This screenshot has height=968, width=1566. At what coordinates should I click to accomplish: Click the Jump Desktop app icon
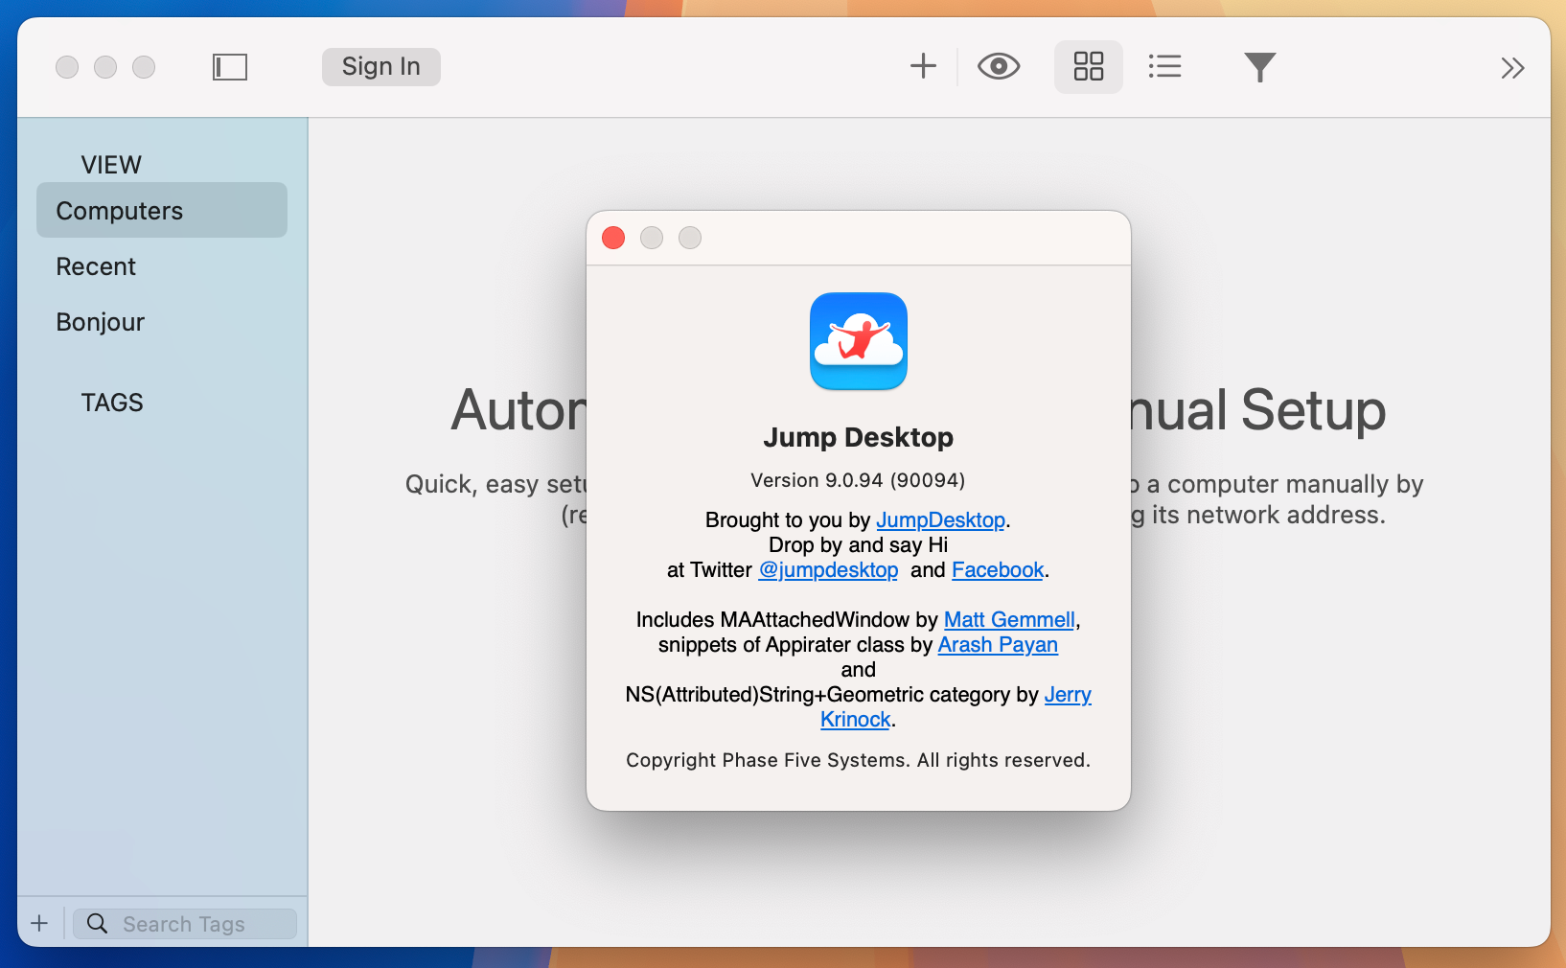[x=859, y=341]
